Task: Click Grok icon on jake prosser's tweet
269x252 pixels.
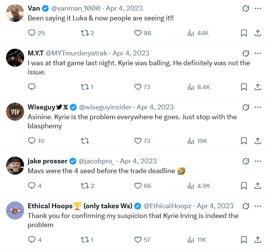Action: [246, 161]
